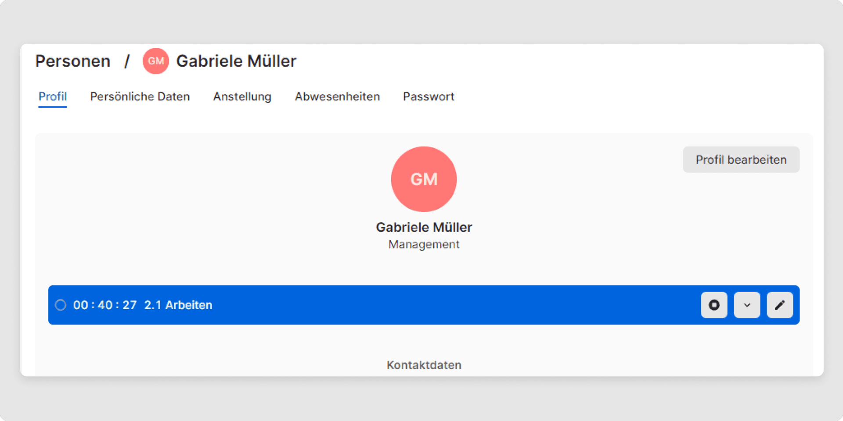Collapse the running time entry details
Image resolution: width=843 pixels, height=421 pixels.
747,305
